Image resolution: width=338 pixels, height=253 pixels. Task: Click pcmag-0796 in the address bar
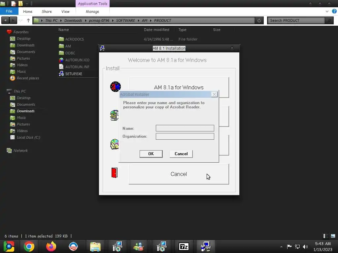[99, 20]
